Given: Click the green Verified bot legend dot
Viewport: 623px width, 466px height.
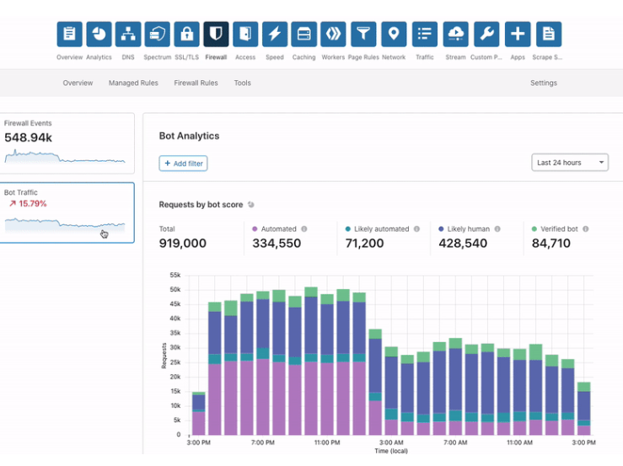Looking at the screenshot, I should coord(534,229).
